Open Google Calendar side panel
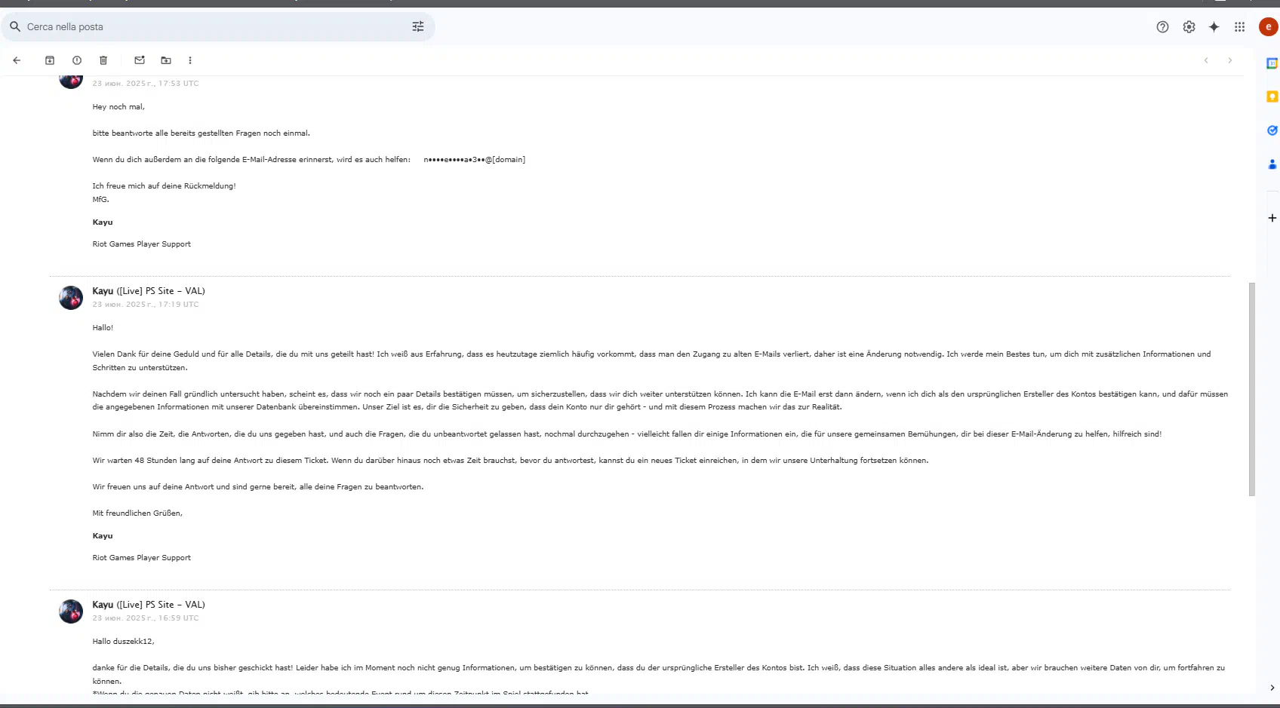The width and height of the screenshot is (1280, 708). (1272, 63)
